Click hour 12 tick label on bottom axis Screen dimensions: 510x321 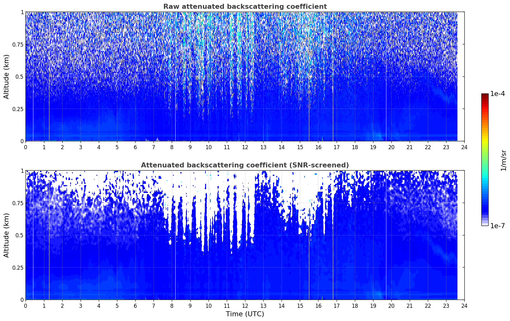(245, 306)
